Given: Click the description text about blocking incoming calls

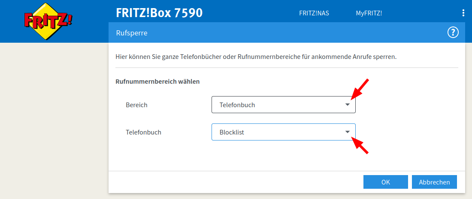Looking at the screenshot, I should pyautogui.click(x=256, y=56).
